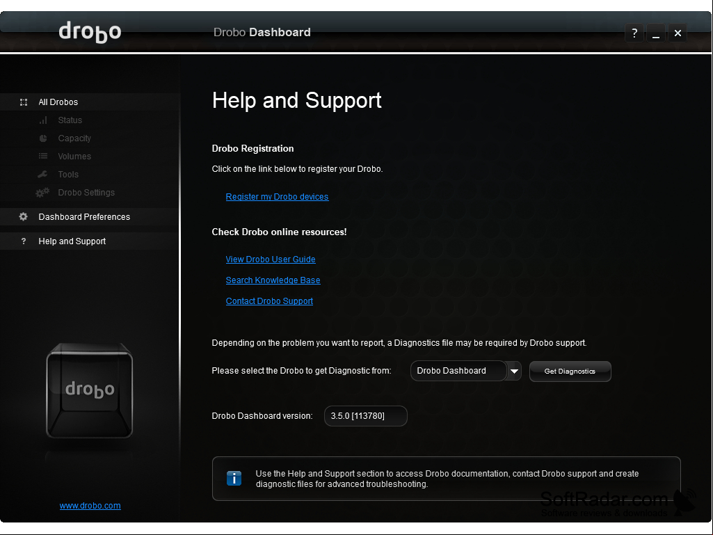Select All Drobos in the sidebar
The height and width of the screenshot is (535, 713).
pyautogui.click(x=90, y=102)
